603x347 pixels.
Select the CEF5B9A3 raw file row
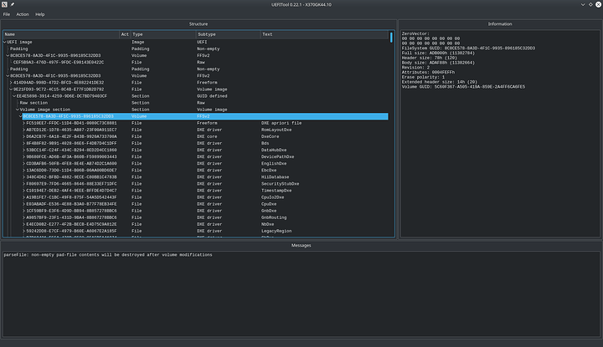tap(200, 62)
